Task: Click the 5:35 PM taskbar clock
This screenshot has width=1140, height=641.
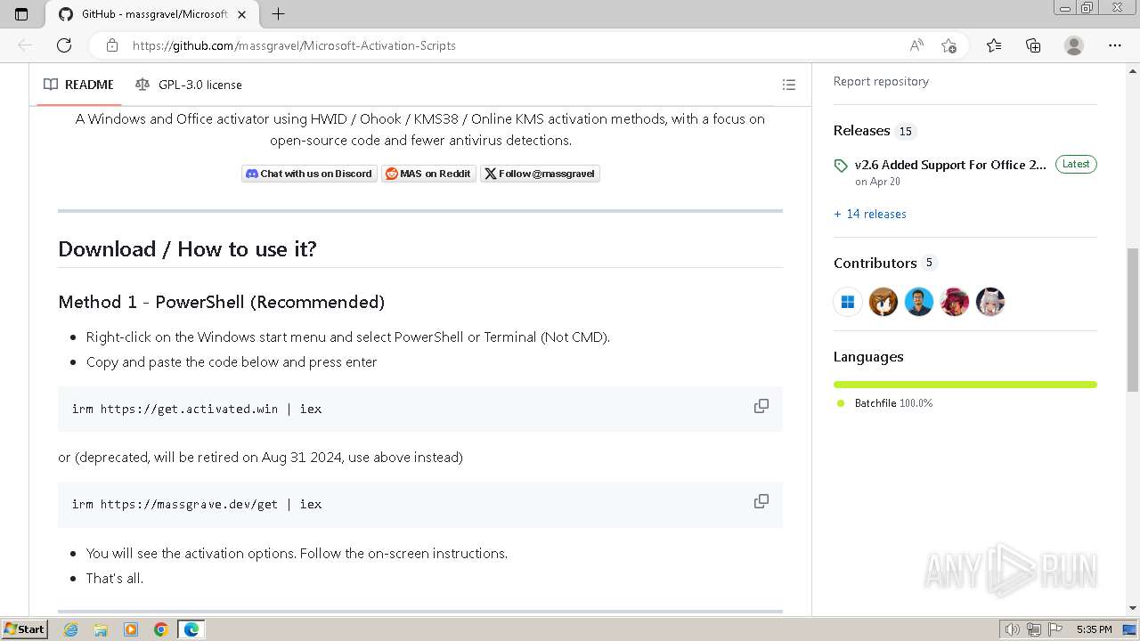Action: (1094, 629)
